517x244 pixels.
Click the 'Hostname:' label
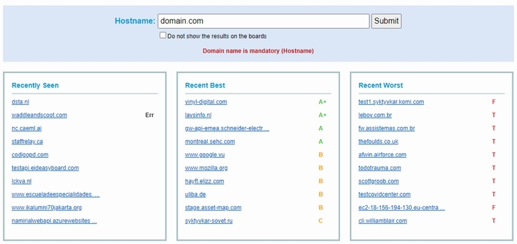point(135,21)
